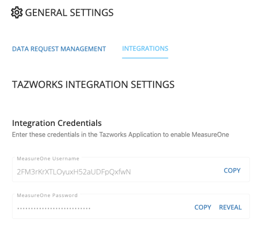This screenshot has width=264, height=236.
Task: Select the username text 2FM3rKrXTLOyuxH52aUDFpQxfwN
Action: (x=74, y=172)
